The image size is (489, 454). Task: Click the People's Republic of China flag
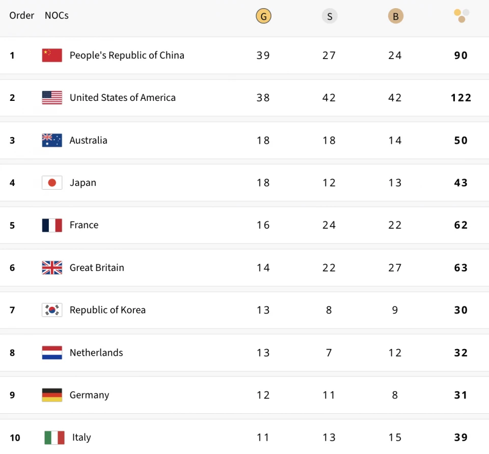[x=52, y=55]
